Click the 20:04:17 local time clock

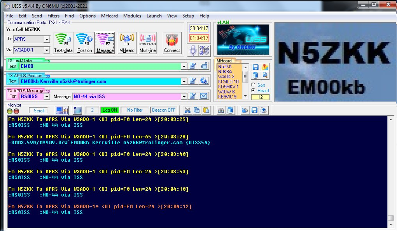coord(199,28)
